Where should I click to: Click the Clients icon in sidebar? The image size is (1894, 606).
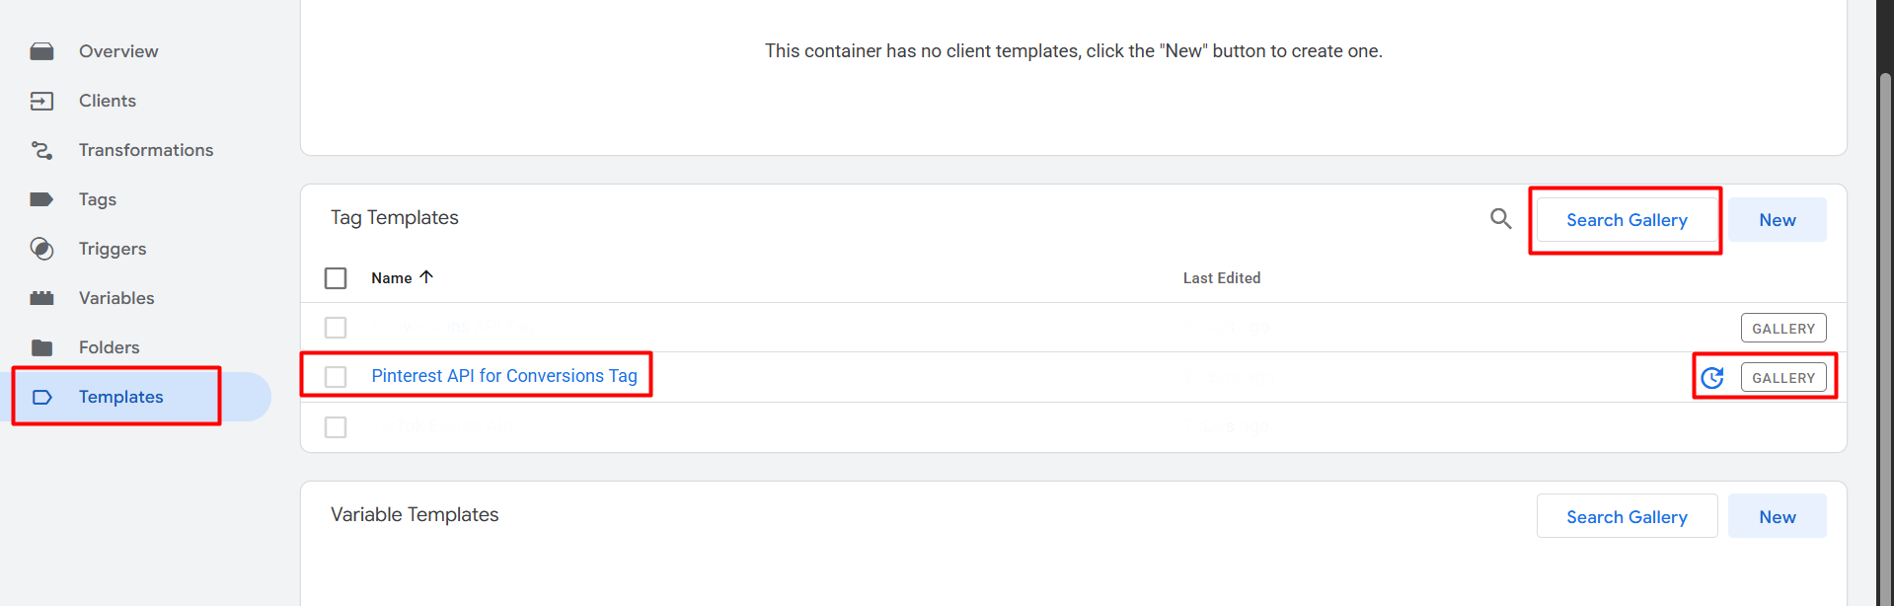coord(41,101)
